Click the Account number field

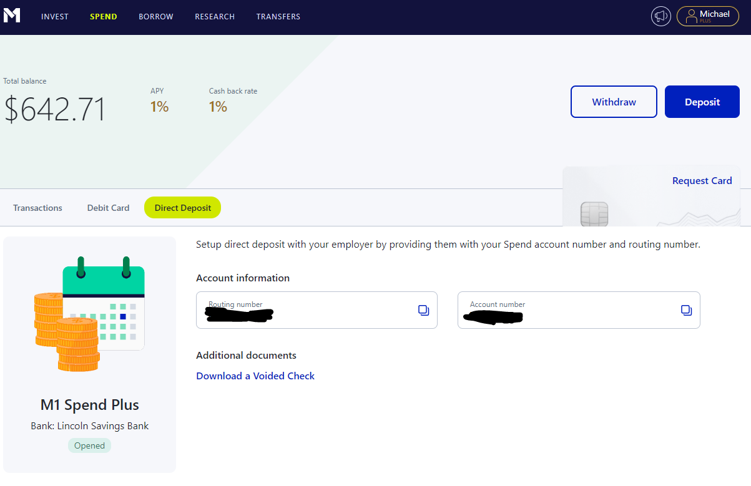click(x=579, y=310)
